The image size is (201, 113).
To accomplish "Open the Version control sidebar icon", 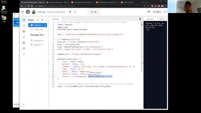I will tap(24, 26).
